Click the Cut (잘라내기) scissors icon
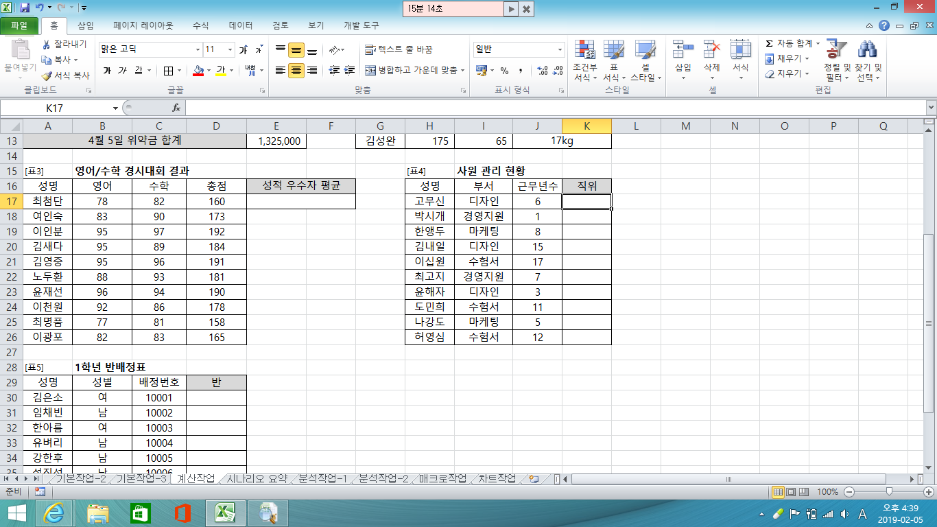Screen dimensions: 937x527 point(47,45)
